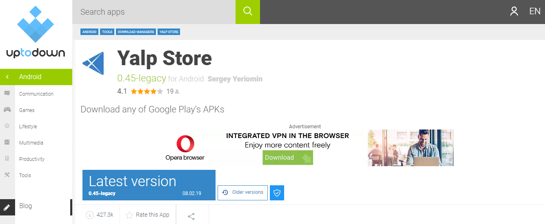Click the ad photo of man with laptop

tap(411, 147)
